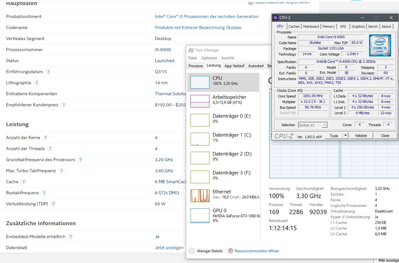The image size is (399, 263).
Task: Click help icon next to Bustaktfrequenz
Action: point(44,193)
